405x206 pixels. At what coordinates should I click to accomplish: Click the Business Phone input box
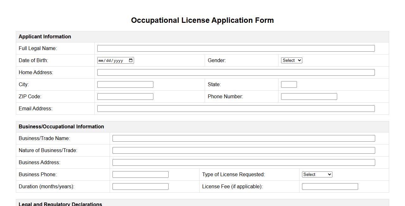click(x=140, y=174)
